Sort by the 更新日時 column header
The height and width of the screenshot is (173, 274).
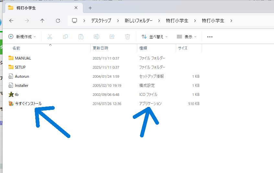pos(101,48)
